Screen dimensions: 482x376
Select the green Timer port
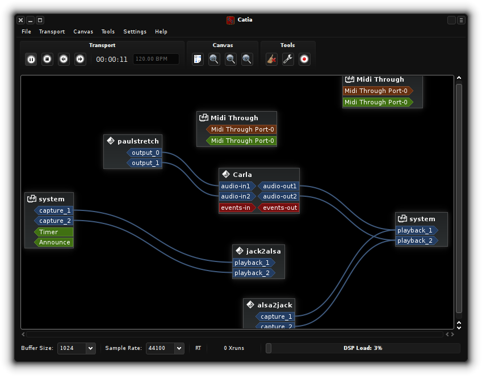[x=54, y=232]
